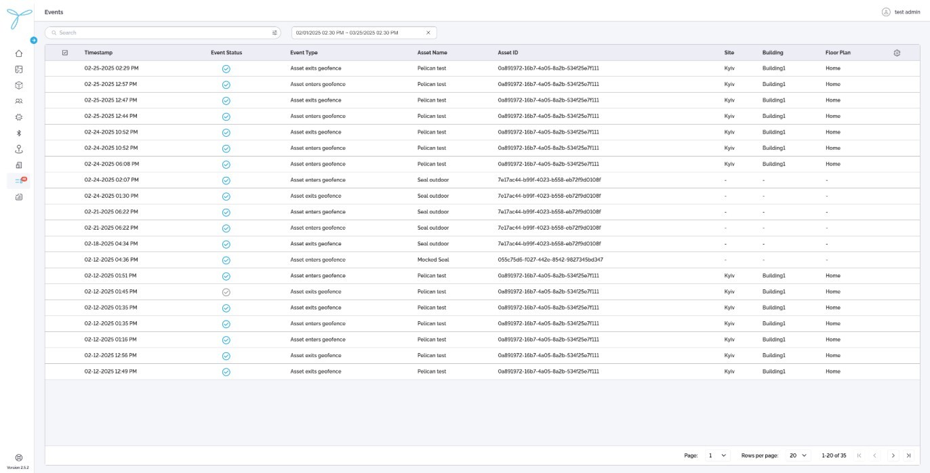The width and height of the screenshot is (930, 473).
Task: Open the cube-shaped assets icon in sidebar
Action: (x=19, y=85)
